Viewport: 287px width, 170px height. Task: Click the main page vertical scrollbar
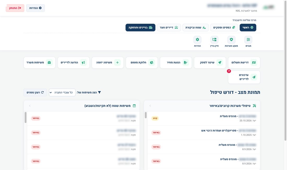[x=285, y=70]
